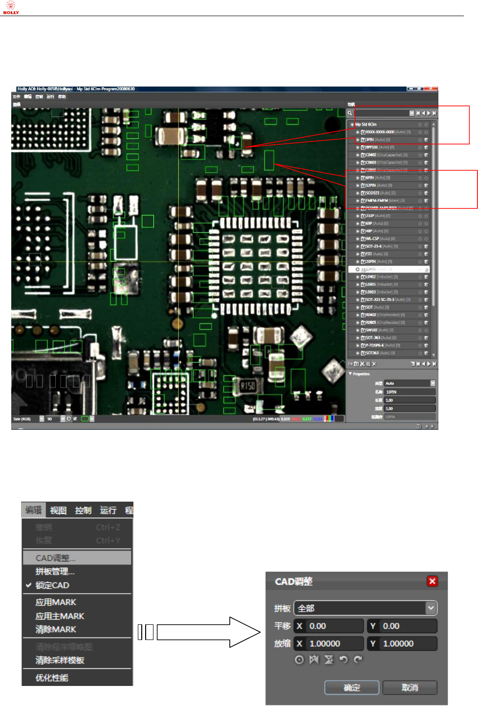The image size is (478, 706).
Task: Rotate clockwise in CAD调整 dialog
Action: pos(358,660)
